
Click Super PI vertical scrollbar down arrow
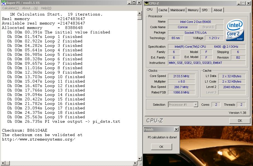tap(140, 158)
